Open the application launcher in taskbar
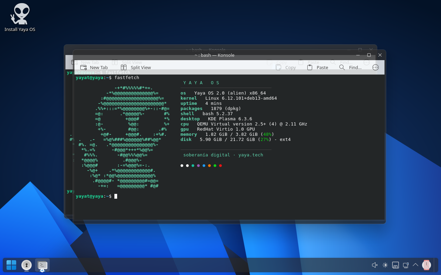 point(11,265)
